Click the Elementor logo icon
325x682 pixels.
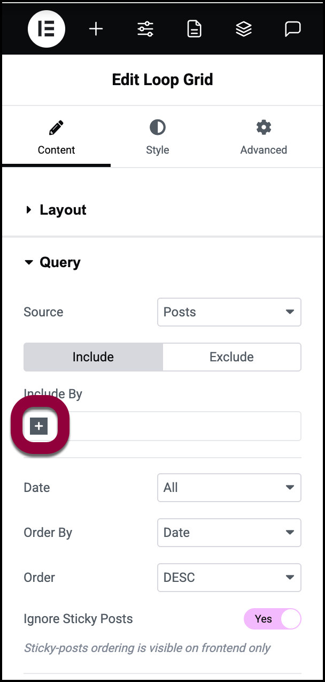[47, 29]
